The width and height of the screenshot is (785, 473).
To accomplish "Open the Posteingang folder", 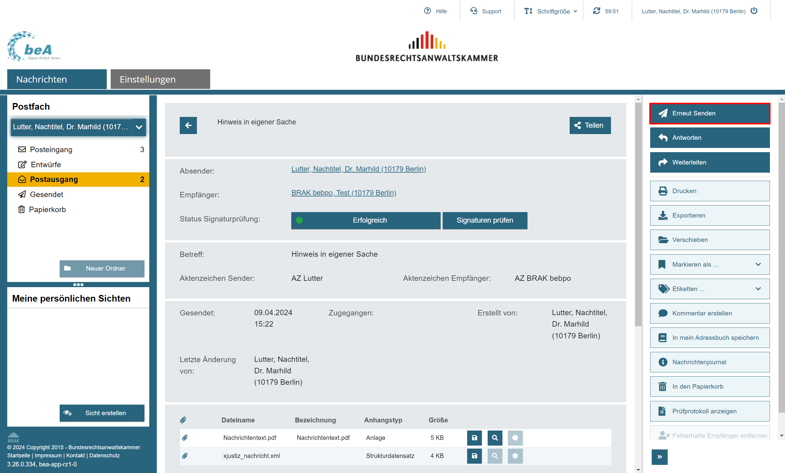I will (x=51, y=149).
